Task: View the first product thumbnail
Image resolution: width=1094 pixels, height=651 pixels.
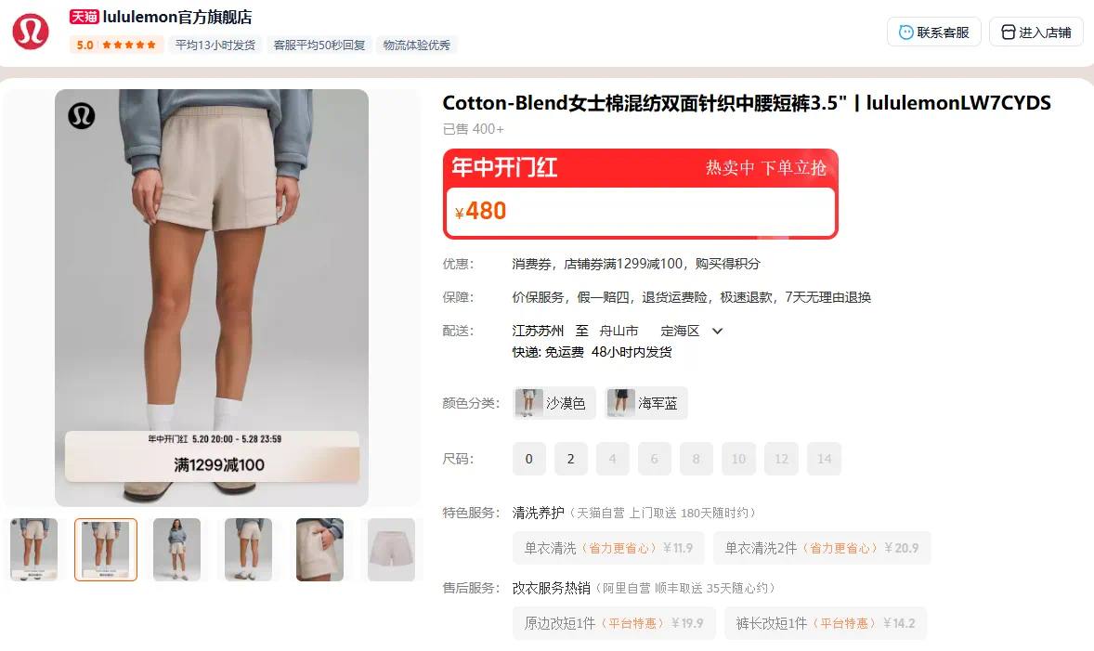Action: (x=34, y=550)
